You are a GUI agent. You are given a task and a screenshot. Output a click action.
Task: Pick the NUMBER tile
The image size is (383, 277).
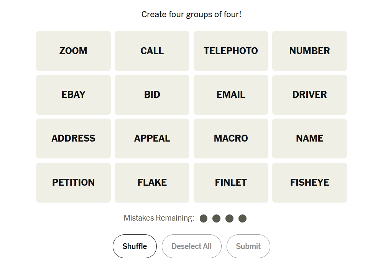pos(309,51)
